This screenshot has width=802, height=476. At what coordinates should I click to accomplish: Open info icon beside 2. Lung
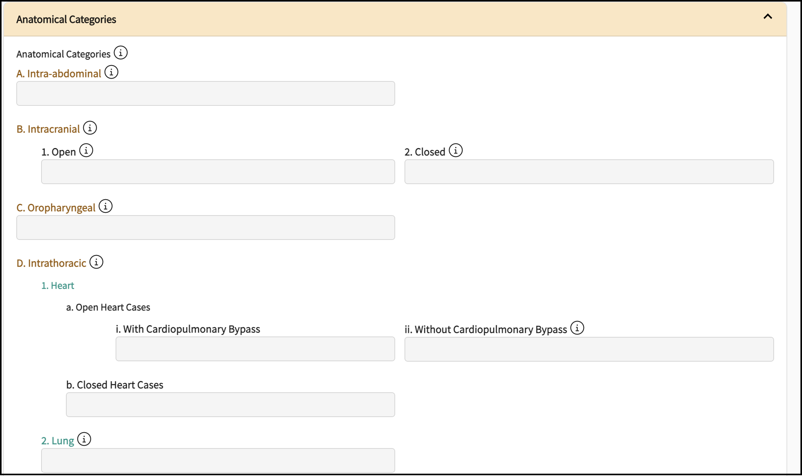click(84, 439)
